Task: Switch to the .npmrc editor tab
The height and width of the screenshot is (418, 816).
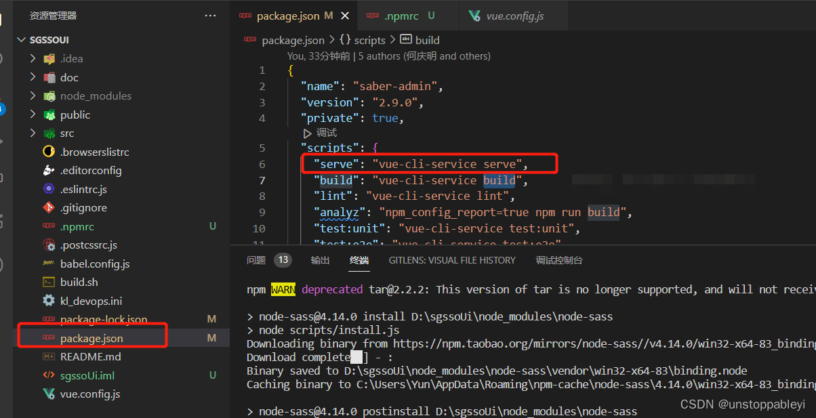Action: 401,15
